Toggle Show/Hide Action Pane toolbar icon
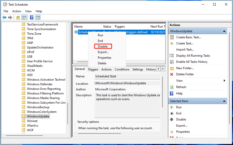Viewport: 233px width, 145px height. click(38, 18)
